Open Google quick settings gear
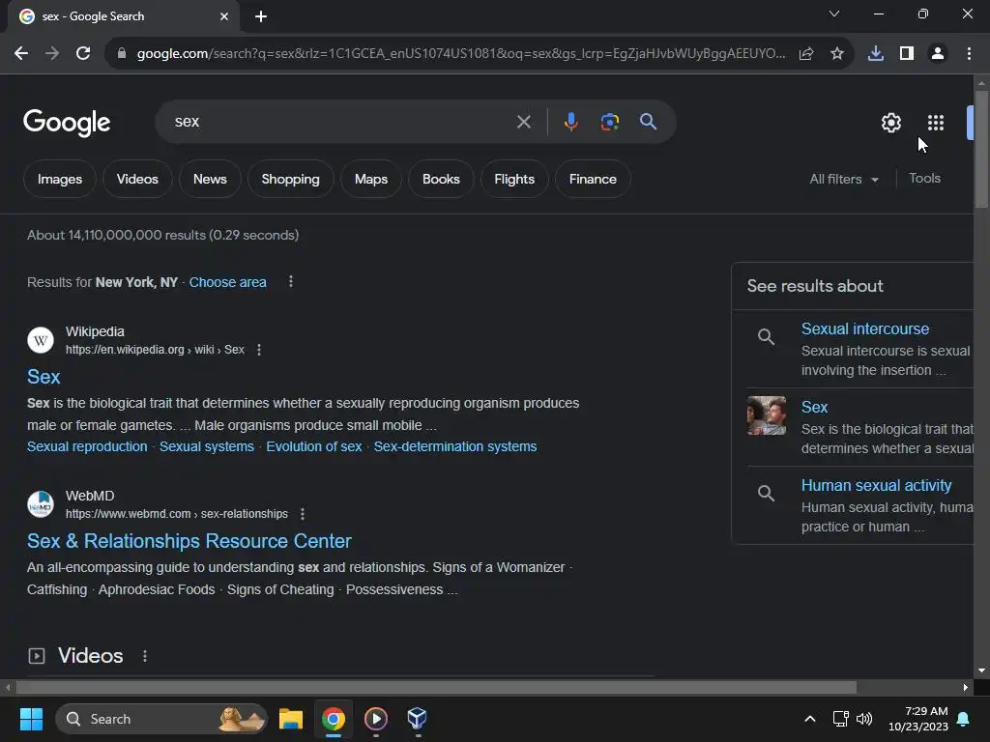 click(x=890, y=123)
